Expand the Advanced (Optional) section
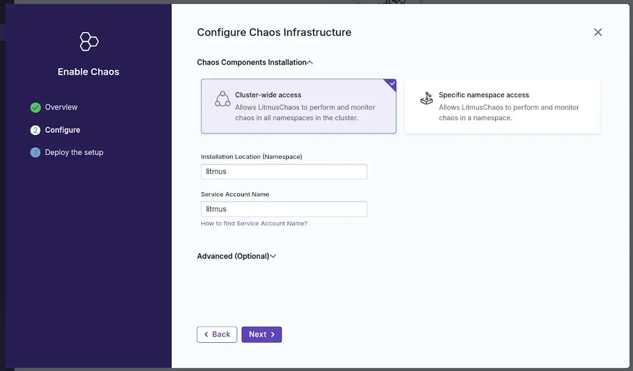The height and width of the screenshot is (371, 633). point(233,256)
